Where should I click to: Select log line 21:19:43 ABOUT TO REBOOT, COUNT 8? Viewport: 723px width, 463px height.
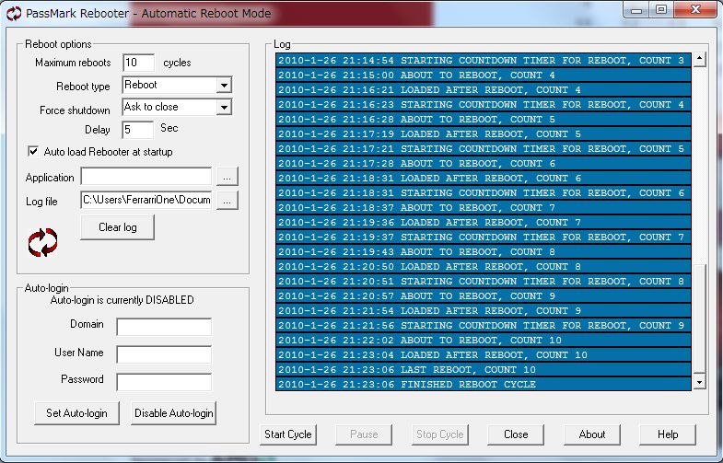click(x=484, y=251)
